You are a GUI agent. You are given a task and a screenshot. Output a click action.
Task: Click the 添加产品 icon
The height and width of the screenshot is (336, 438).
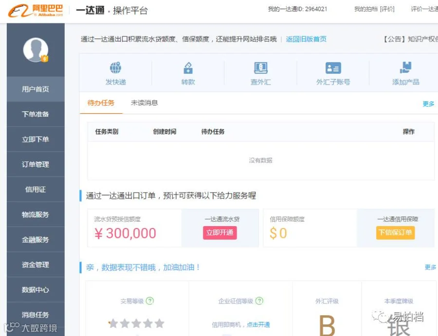(x=405, y=68)
